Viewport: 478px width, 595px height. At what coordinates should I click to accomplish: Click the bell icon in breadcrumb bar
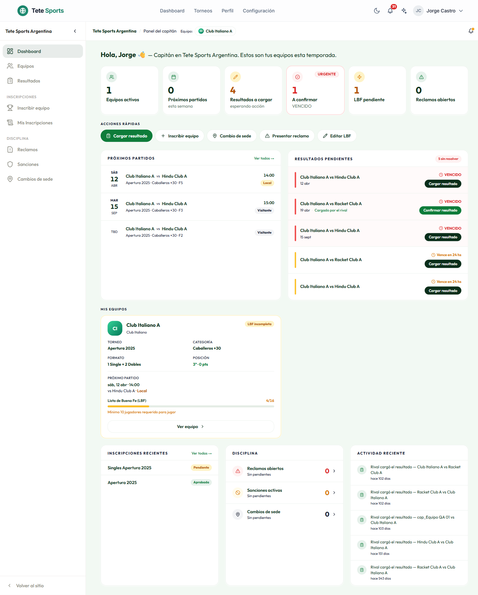[x=471, y=31]
